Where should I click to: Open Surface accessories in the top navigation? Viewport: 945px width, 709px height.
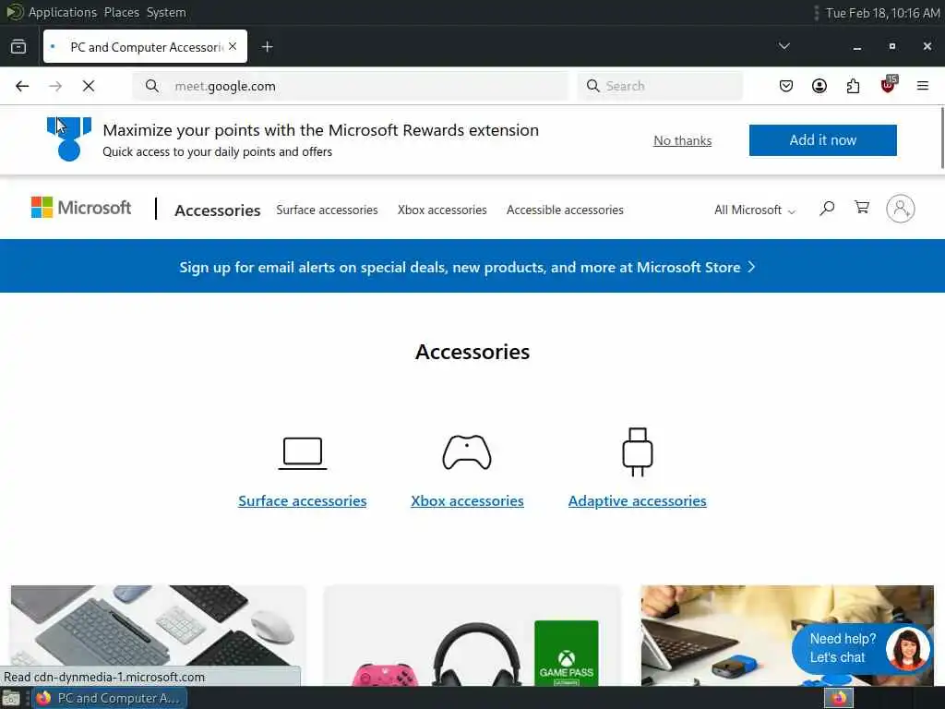point(327,210)
